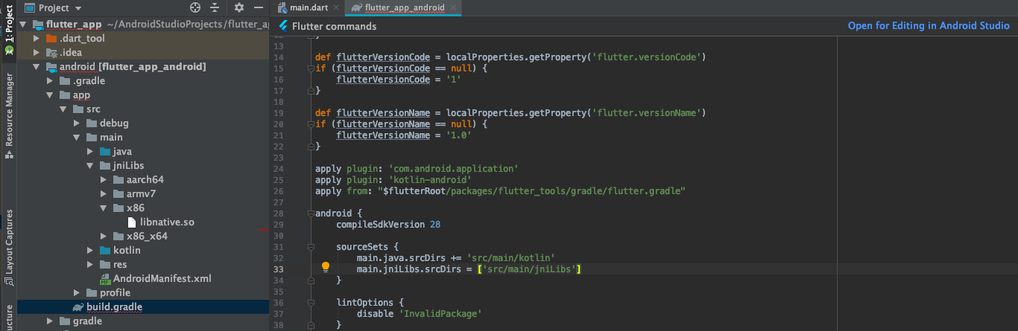Click the Flutter logo in commands bar
Image resolution: width=1018 pixels, height=331 pixels.
pyautogui.click(x=282, y=26)
